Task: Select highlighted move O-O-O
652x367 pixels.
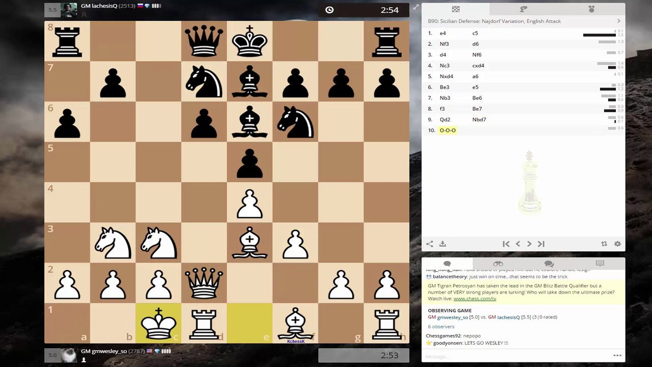Action: pyautogui.click(x=448, y=130)
